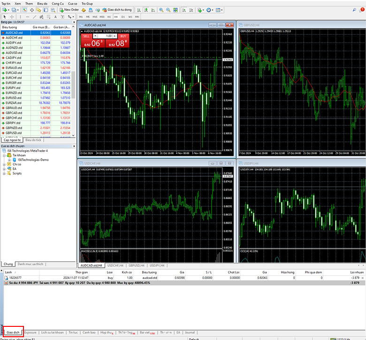Screen dimensions: 366x340
Task: Toggle the Terminal panel icon
Action: [46, 10]
